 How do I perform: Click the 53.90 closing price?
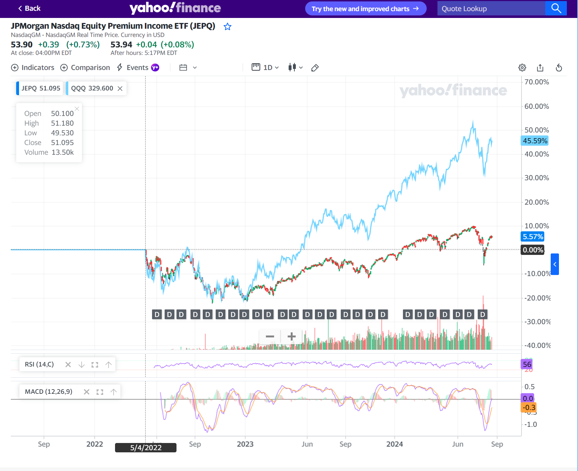coord(22,45)
